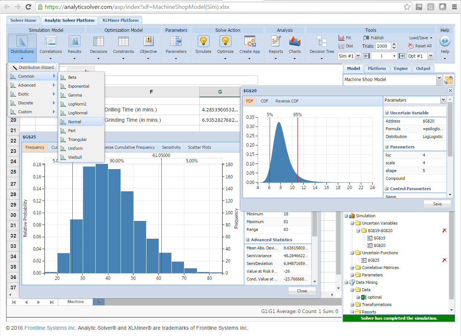Click the Optimize lightbulb icon
Viewport: 461px width, 336px height.
(x=225, y=41)
